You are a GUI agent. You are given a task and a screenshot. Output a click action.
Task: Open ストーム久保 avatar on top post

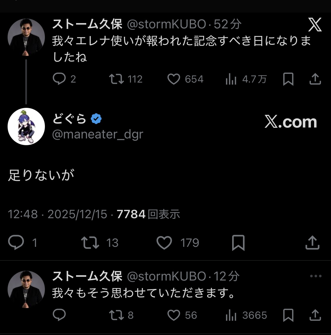(26, 37)
